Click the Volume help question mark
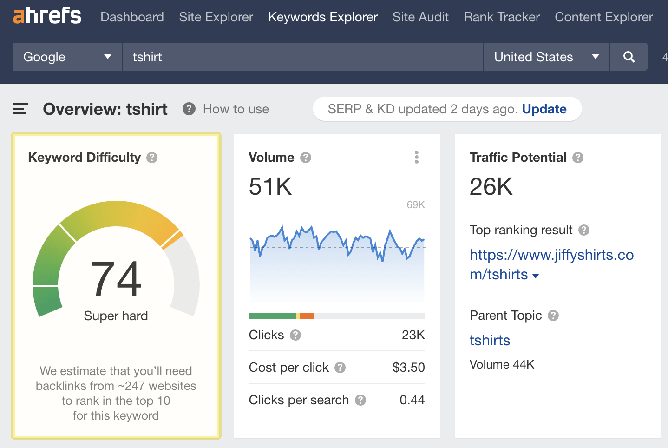The image size is (668, 448). (306, 158)
